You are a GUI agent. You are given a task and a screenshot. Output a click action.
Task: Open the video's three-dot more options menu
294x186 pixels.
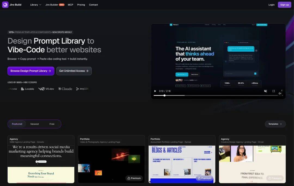(x=282, y=91)
